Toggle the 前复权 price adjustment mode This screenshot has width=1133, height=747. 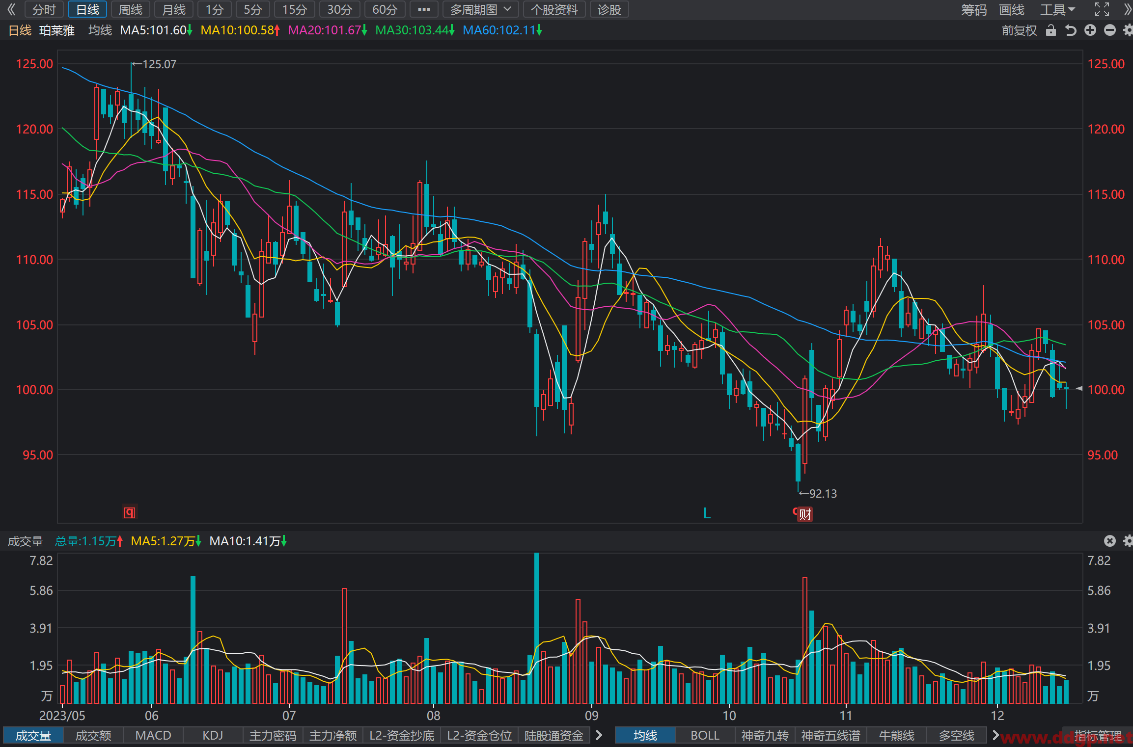point(1019,30)
